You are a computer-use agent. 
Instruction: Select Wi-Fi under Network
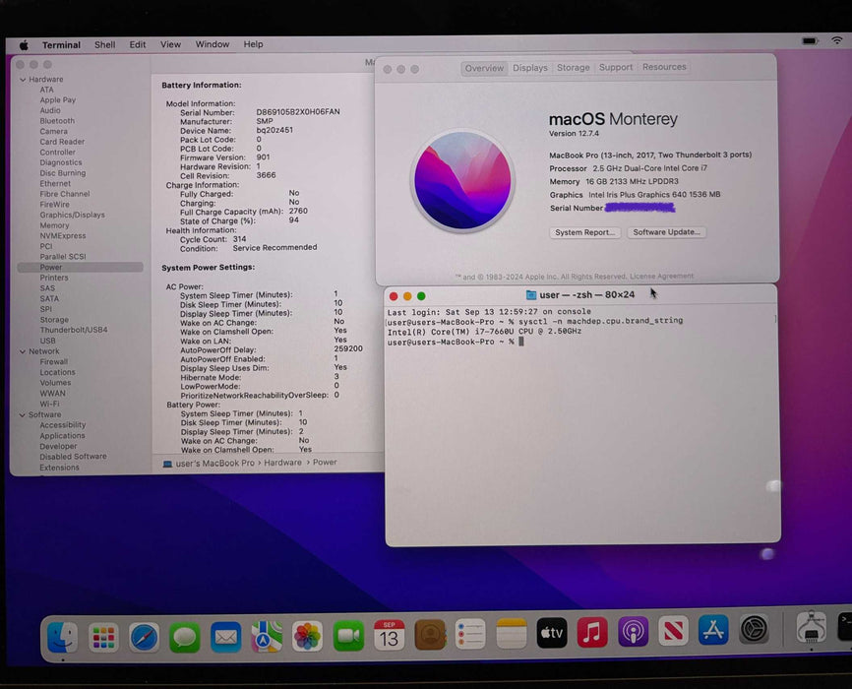[x=49, y=404]
